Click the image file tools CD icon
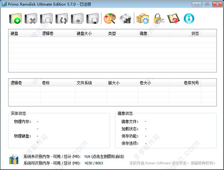The image size is (224, 170). [125, 19]
